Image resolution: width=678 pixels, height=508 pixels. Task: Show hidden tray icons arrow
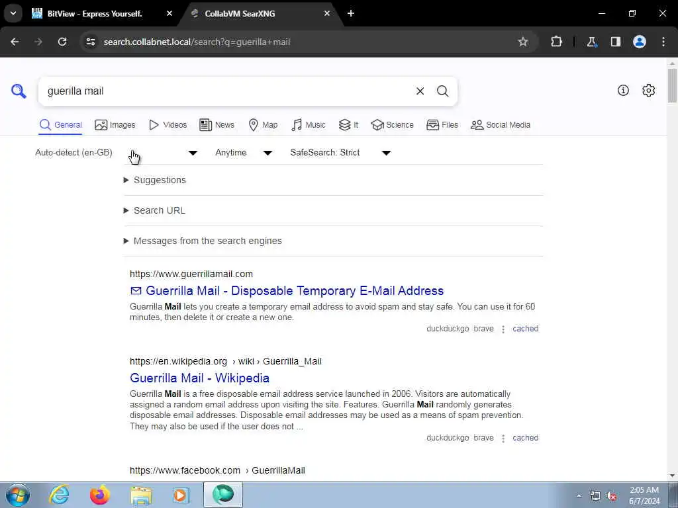point(579,496)
